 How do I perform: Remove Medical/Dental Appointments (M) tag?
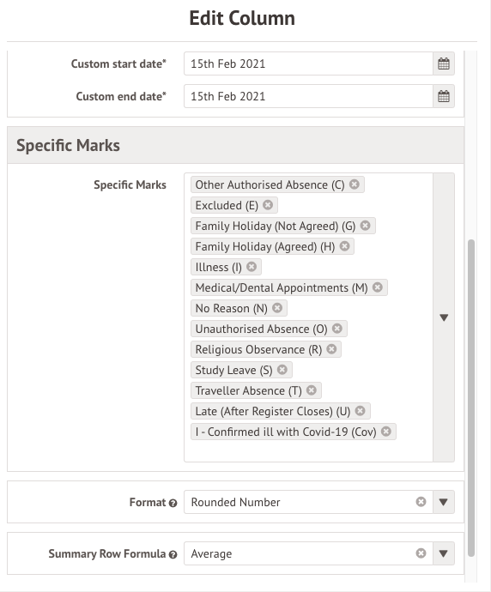(378, 287)
